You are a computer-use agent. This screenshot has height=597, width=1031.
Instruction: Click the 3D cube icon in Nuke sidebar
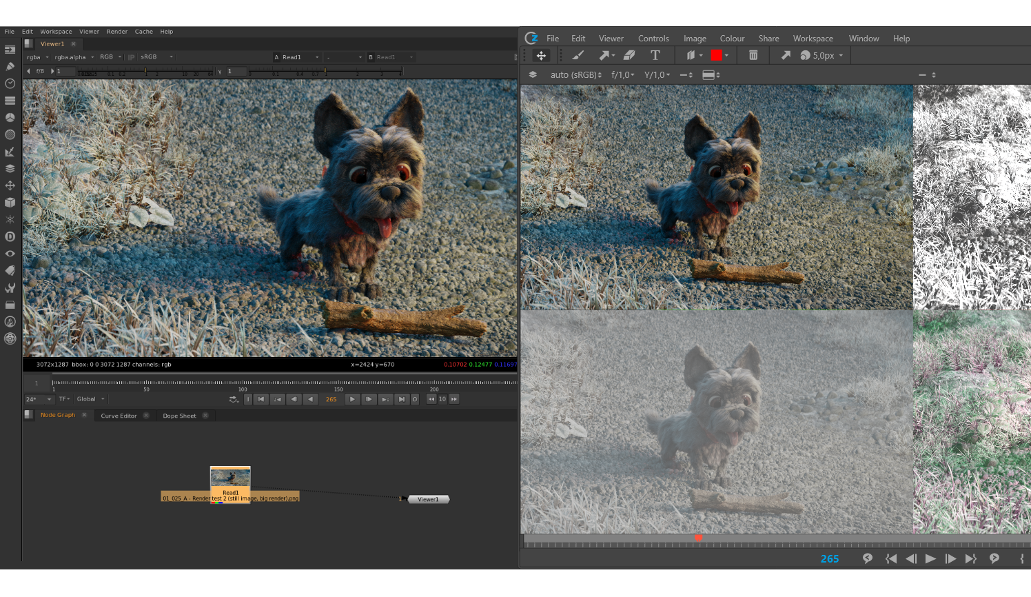10,203
